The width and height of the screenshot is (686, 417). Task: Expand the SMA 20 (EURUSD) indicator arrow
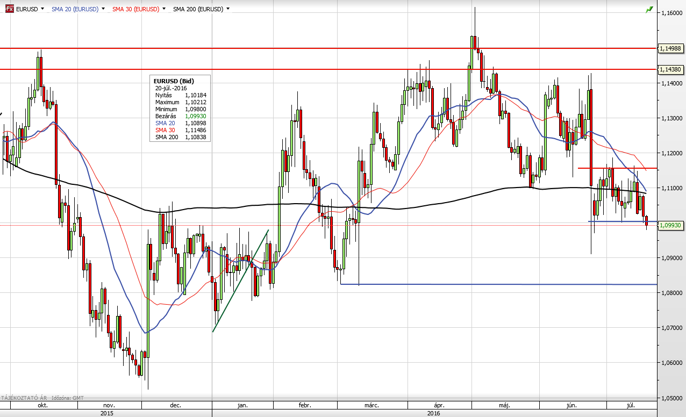tap(103, 9)
